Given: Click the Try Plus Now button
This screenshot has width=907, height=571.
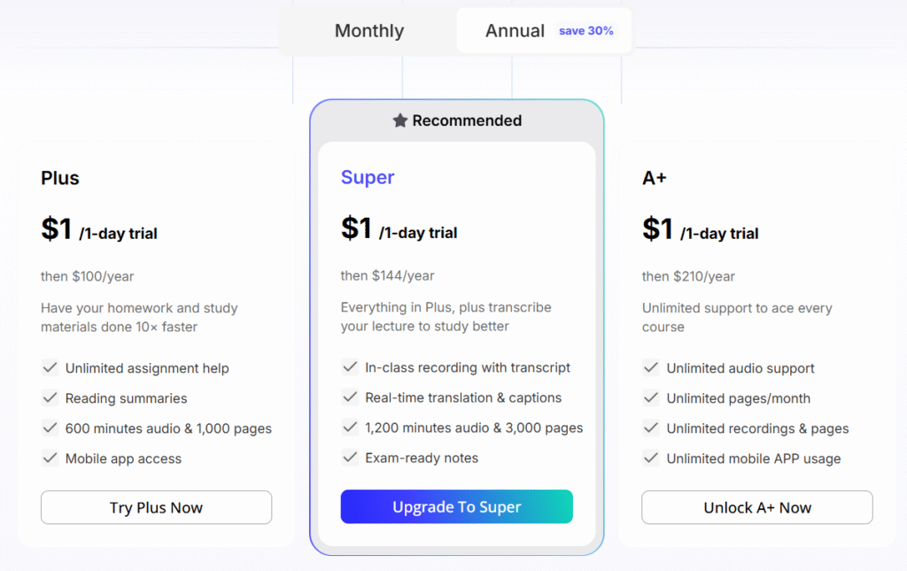Looking at the screenshot, I should (x=156, y=507).
